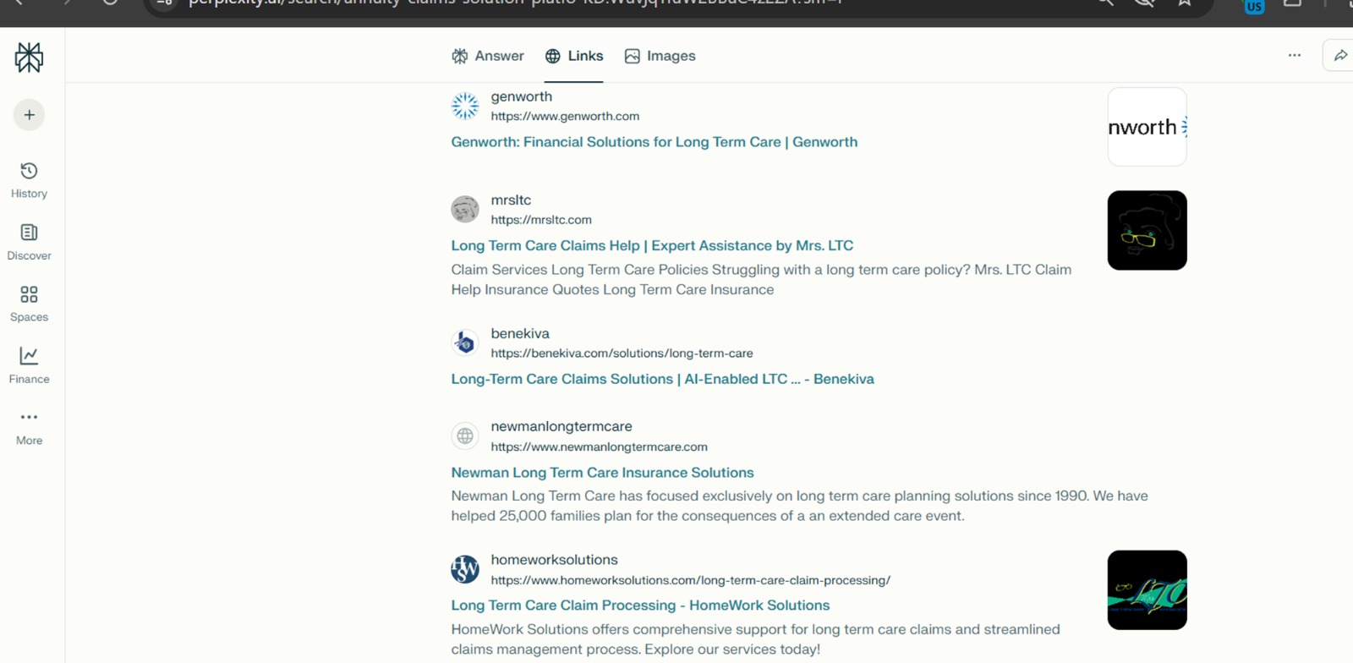Image resolution: width=1353 pixels, height=663 pixels.
Task: Click the browser profile extension icon
Action: (1254, 6)
